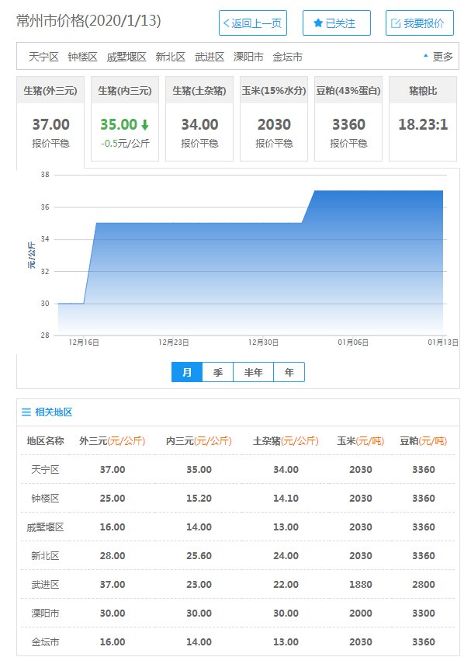Click the 12月23日 chart axis label

174,342
